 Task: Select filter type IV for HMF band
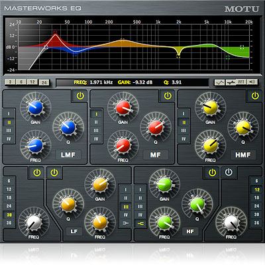(184, 139)
